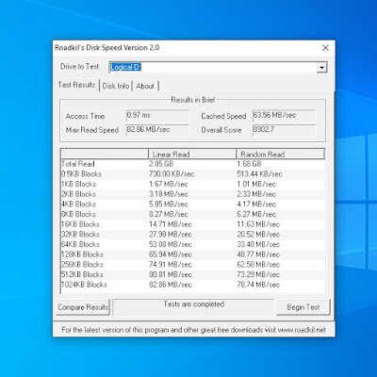Viewport: 377px width, 377px height.
Task: Select the 16KB Blocks row
Action: point(193,224)
